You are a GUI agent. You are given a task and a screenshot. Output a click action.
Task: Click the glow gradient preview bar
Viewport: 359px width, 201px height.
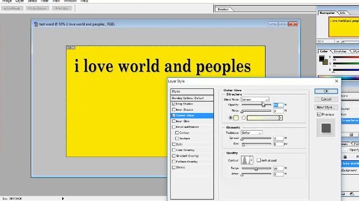point(263,118)
